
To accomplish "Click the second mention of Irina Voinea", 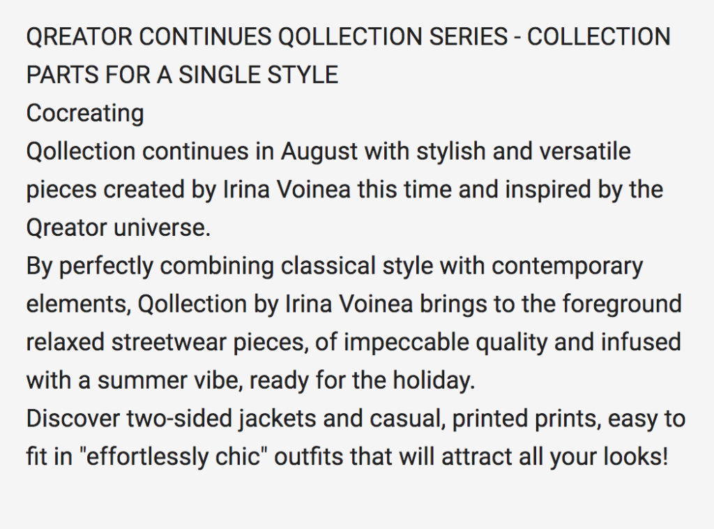I will pos(349,304).
